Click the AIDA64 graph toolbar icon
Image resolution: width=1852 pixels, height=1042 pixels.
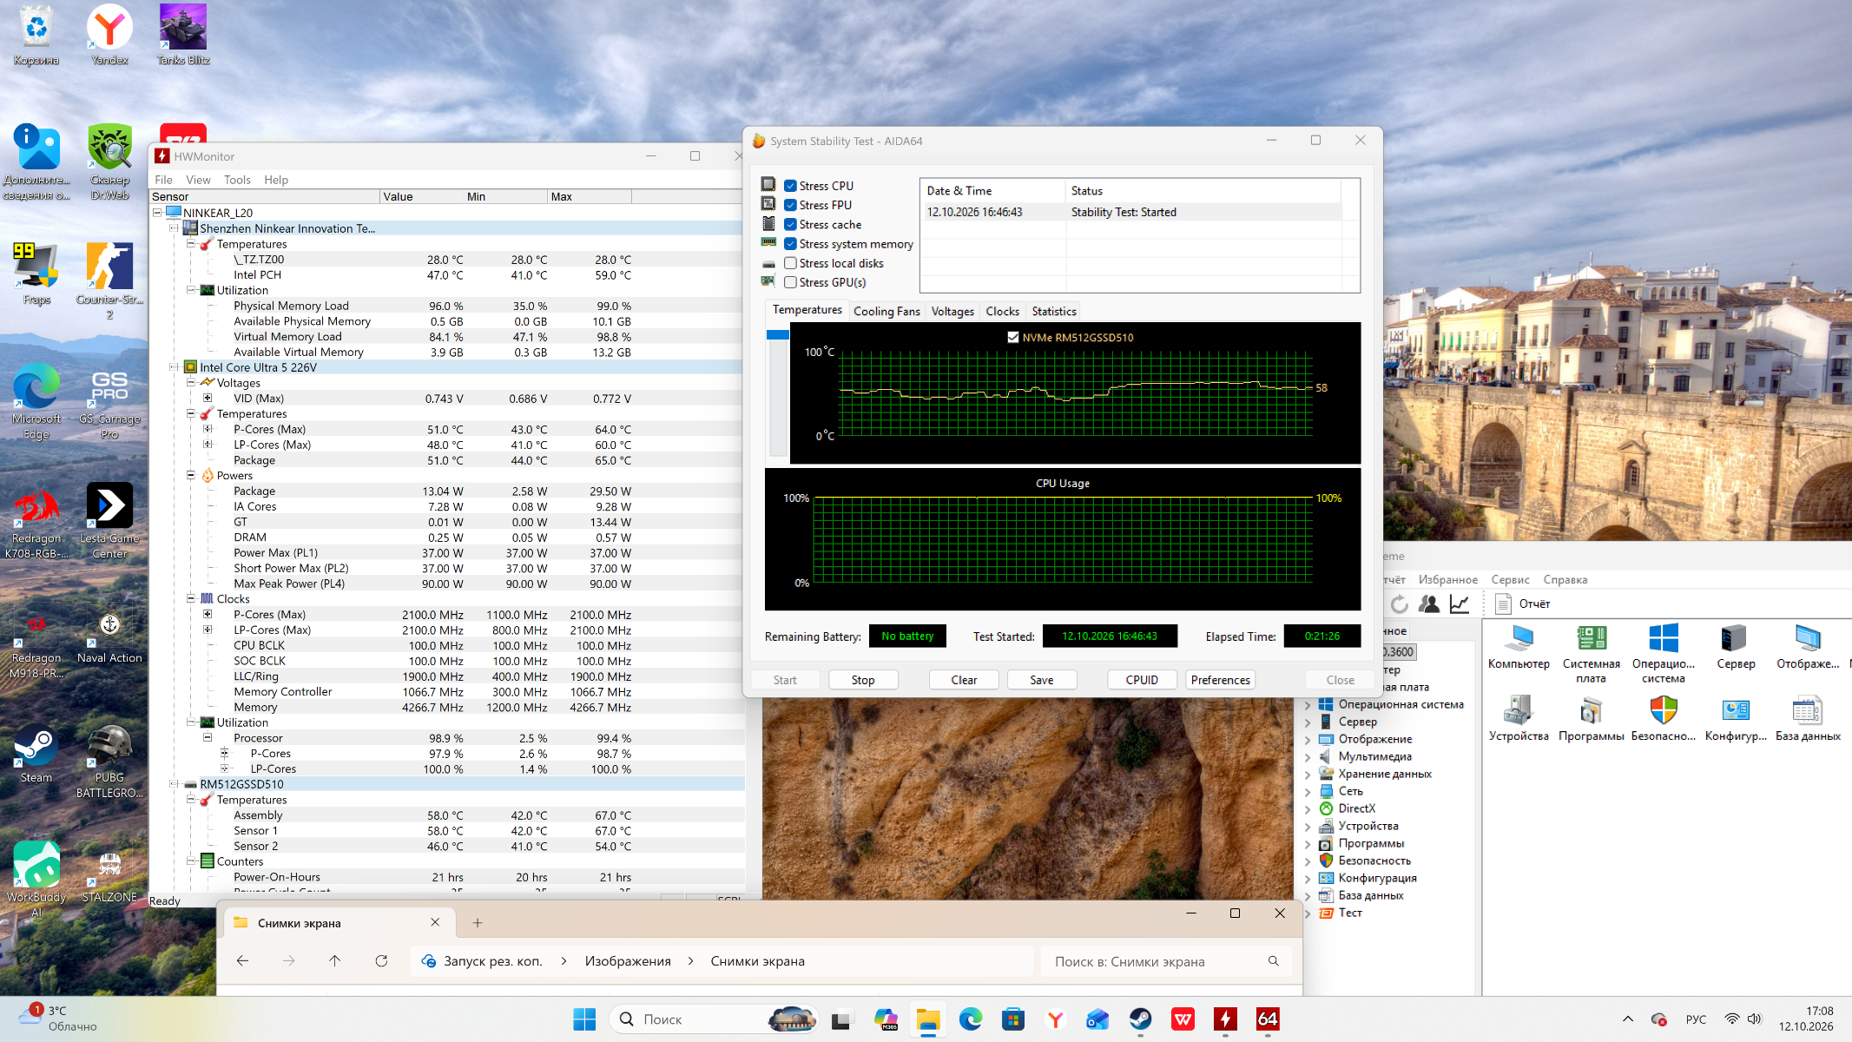click(x=1460, y=603)
